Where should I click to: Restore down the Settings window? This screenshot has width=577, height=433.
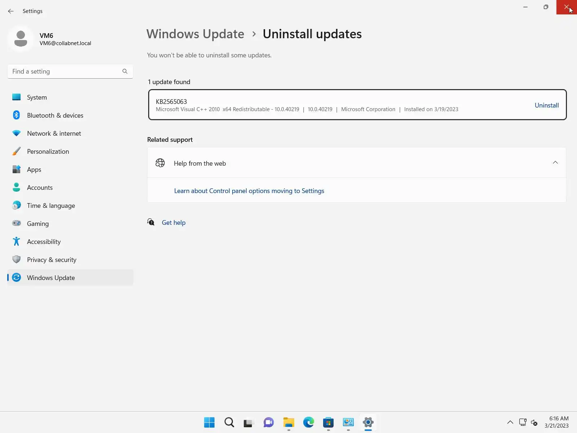[x=546, y=7]
